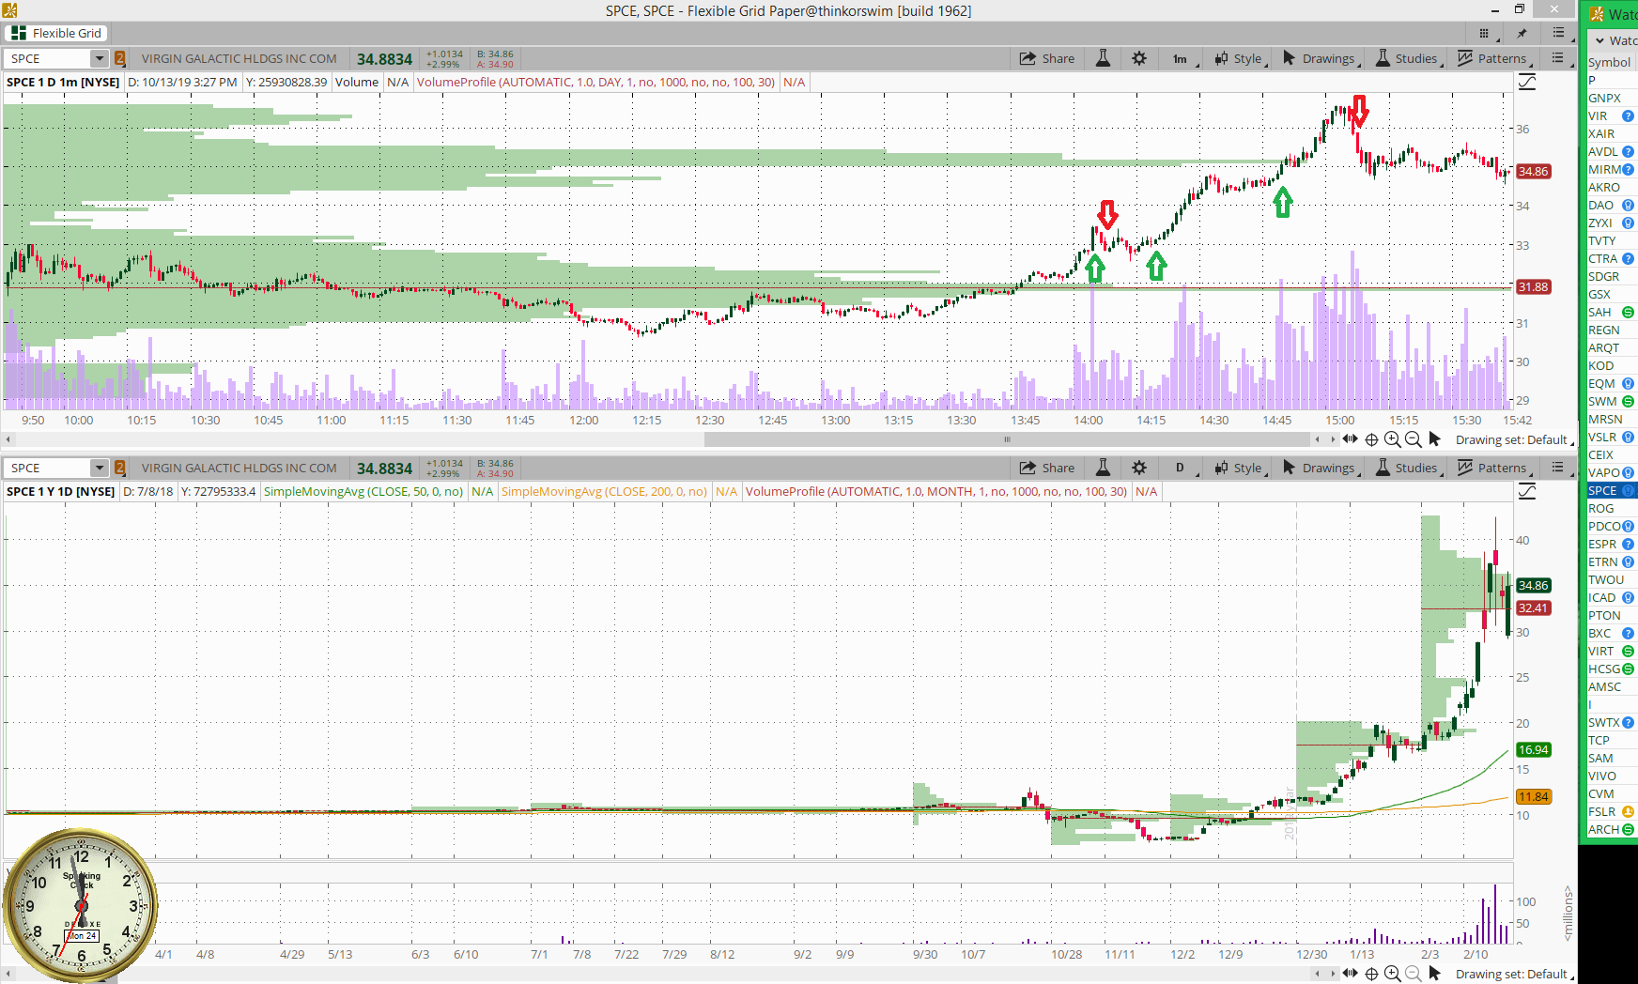Click the Speaking Clock desktop widget
Viewport: 1638px width, 984px height.
[81, 905]
